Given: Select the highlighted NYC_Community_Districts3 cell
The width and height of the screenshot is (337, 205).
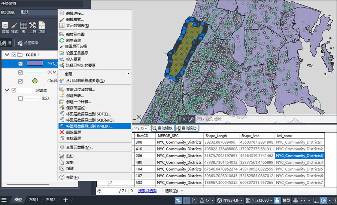Looking at the screenshot, I should [x=300, y=156].
